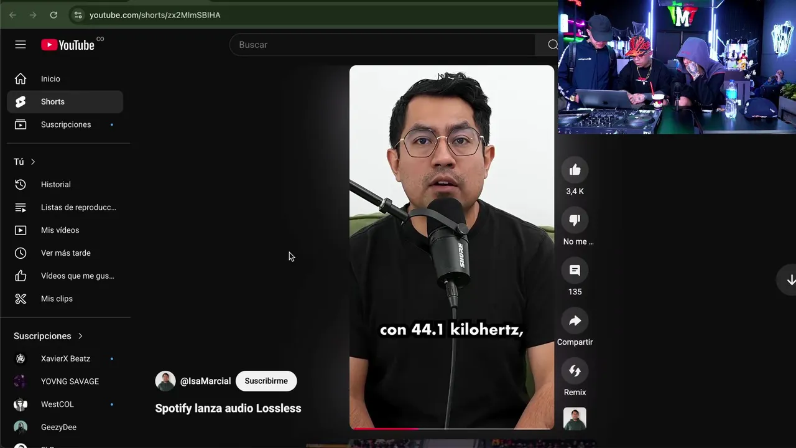Open Historial page
This screenshot has width=796, height=448.
pyautogui.click(x=65, y=185)
